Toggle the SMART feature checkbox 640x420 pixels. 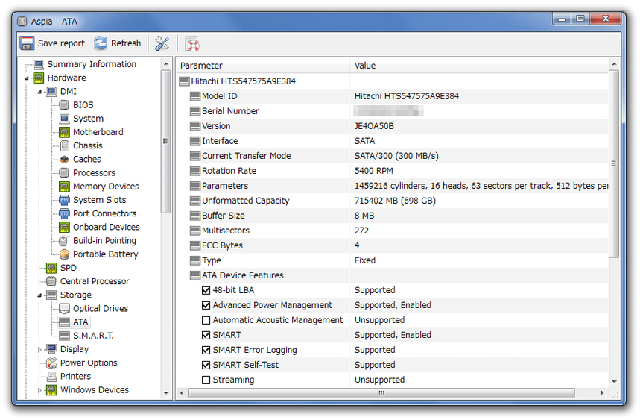pyautogui.click(x=206, y=335)
